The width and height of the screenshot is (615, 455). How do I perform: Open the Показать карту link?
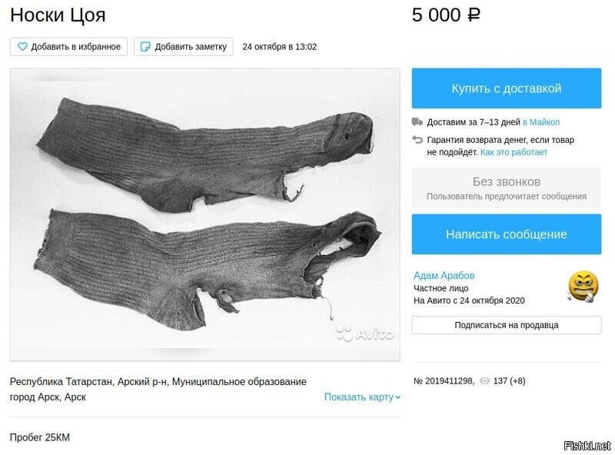tap(358, 397)
